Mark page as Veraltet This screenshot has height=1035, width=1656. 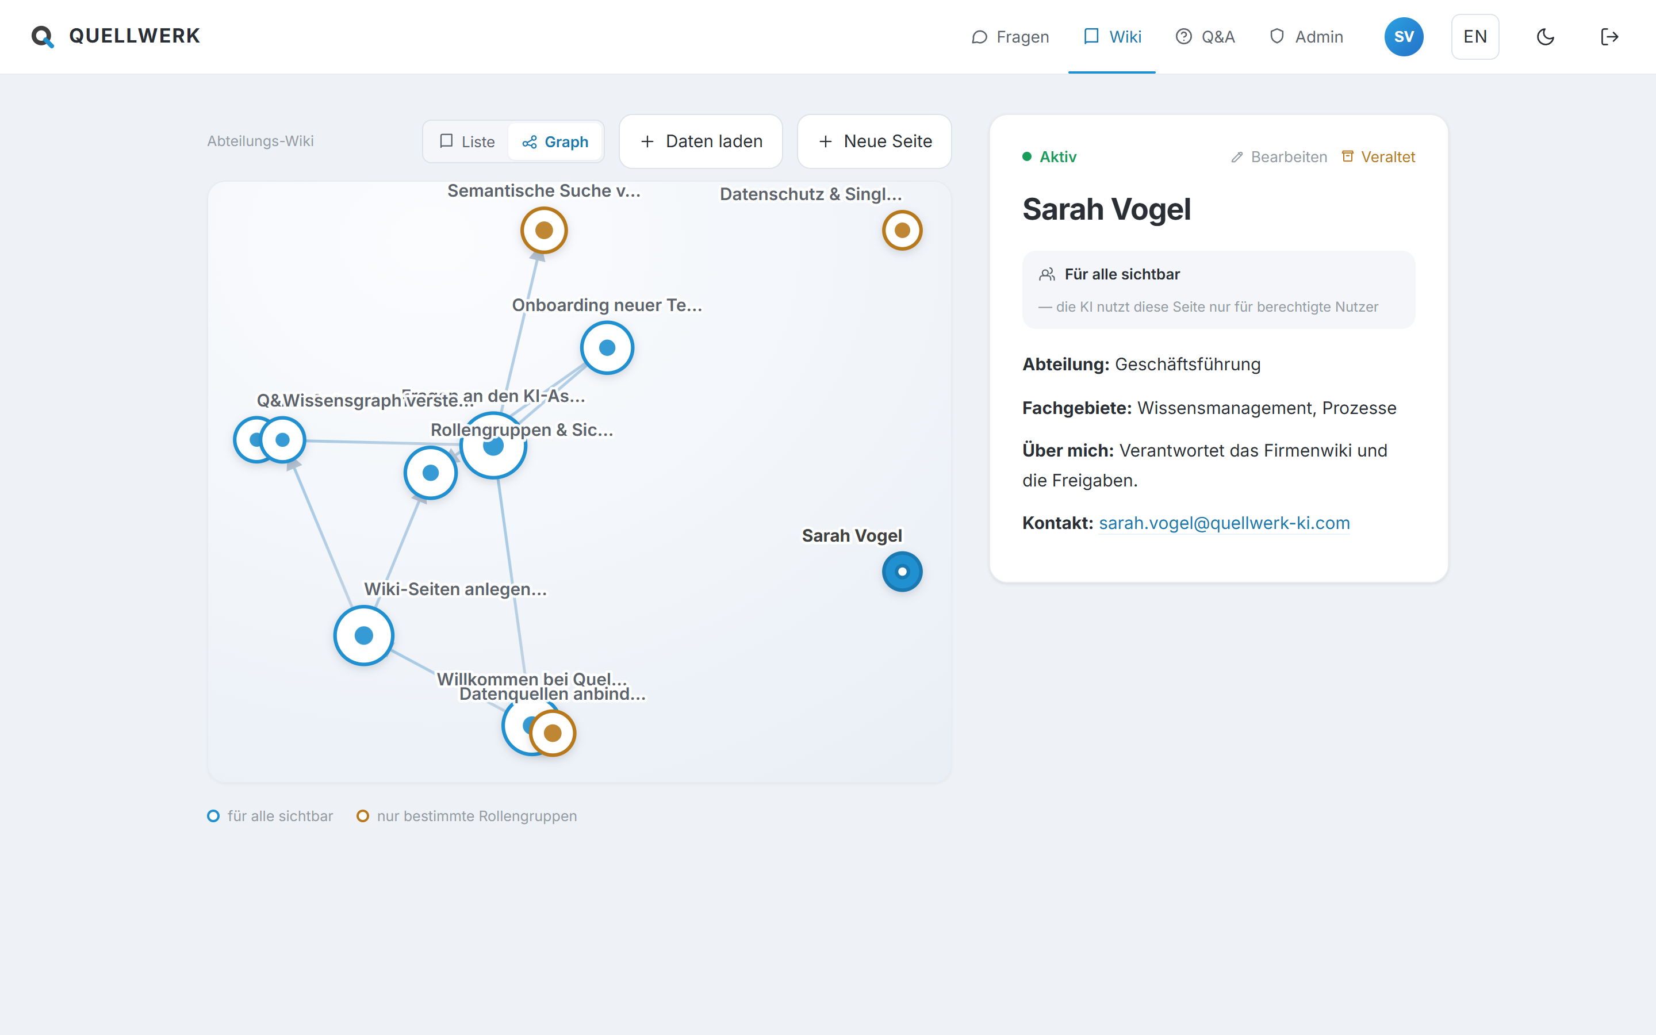pyautogui.click(x=1378, y=157)
